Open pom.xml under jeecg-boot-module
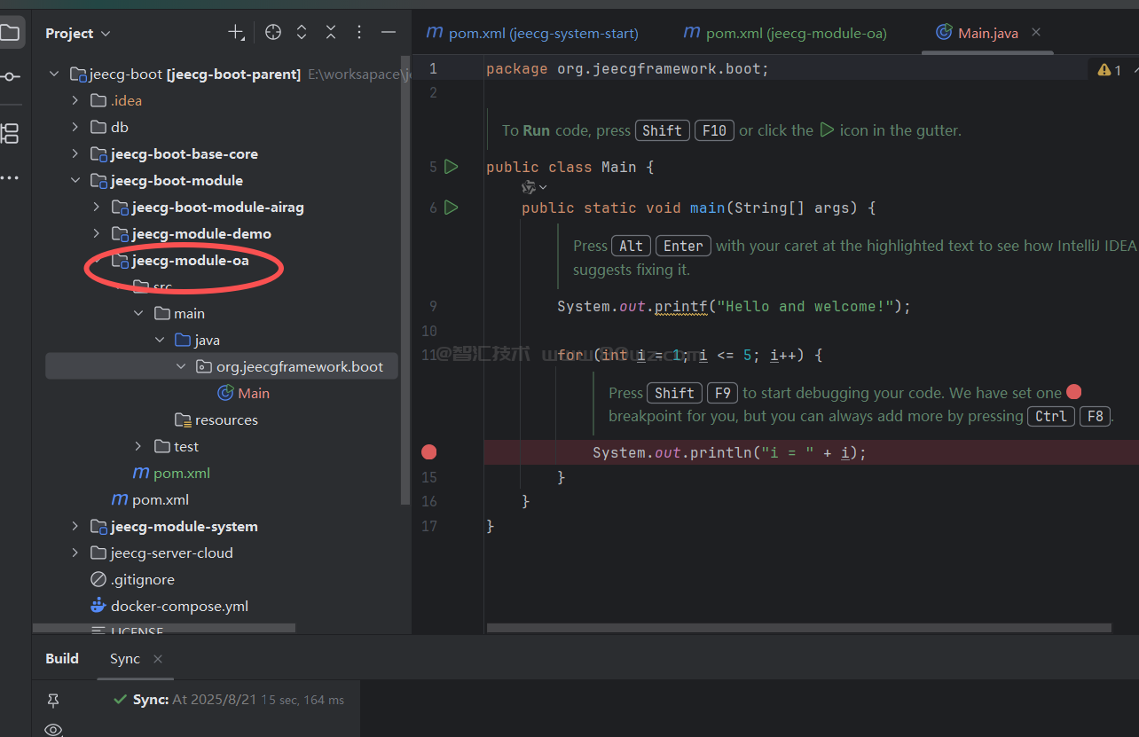This screenshot has height=737, width=1139. pyautogui.click(x=150, y=499)
